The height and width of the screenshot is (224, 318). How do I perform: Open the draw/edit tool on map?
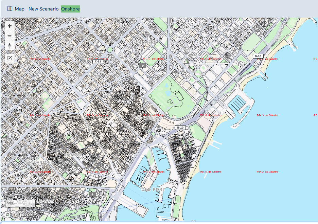point(10,59)
